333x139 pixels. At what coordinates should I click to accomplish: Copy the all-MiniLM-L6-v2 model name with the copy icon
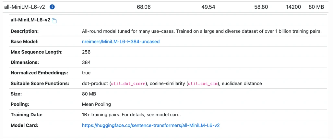(x=54, y=21)
